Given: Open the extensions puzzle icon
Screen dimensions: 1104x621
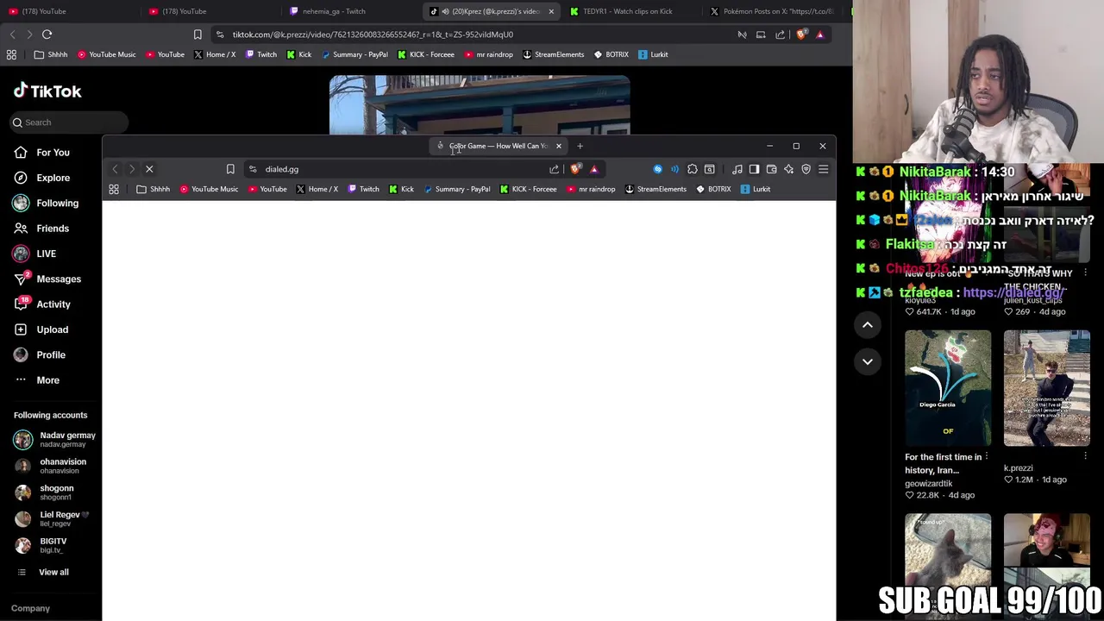Looking at the screenshot, I should [x=693, y=169].
